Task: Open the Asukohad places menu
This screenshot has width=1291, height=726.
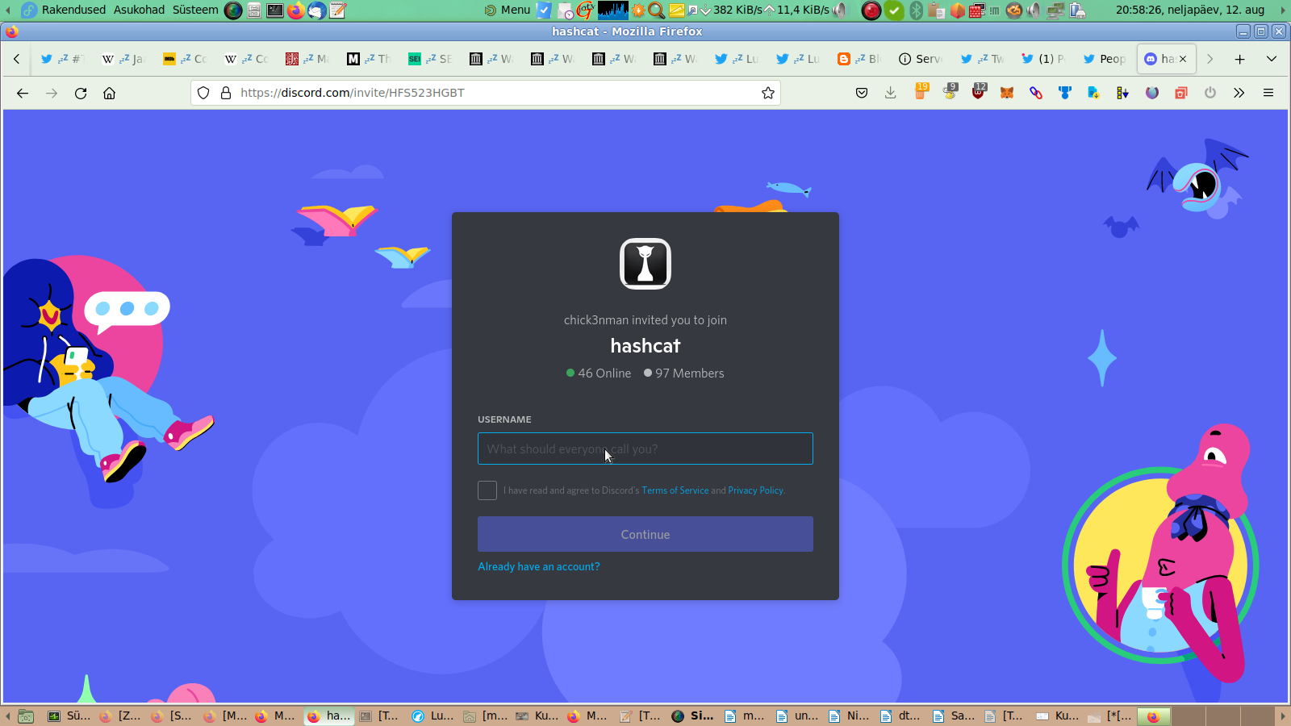Action: (139, 10)
